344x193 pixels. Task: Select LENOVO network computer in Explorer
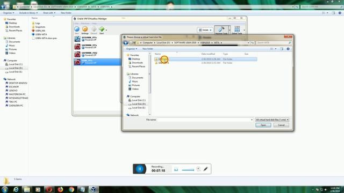pyautogui.click(x=11, y=91)
